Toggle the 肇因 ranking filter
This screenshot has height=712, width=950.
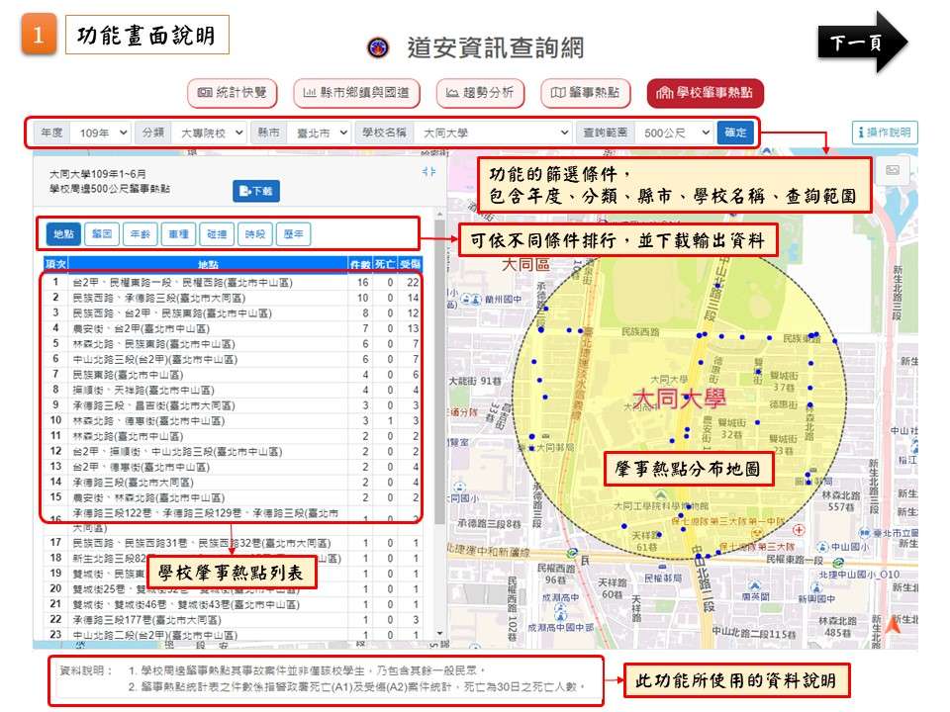point(102,233)
